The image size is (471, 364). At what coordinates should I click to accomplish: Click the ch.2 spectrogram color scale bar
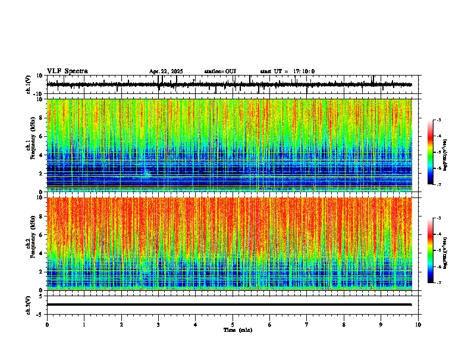430,250
